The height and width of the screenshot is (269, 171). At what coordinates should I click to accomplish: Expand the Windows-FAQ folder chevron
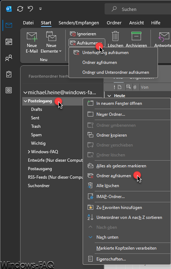pyautogui.click(x=29, y=152)
